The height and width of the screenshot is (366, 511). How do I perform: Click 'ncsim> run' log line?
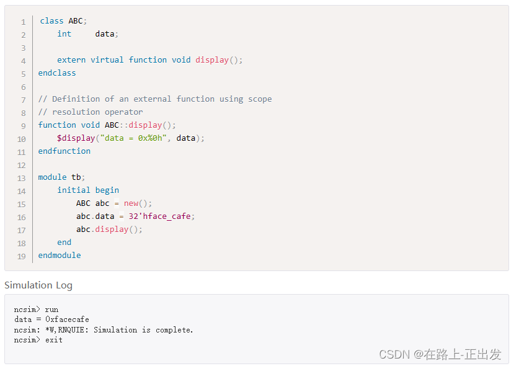pos(36,310)
